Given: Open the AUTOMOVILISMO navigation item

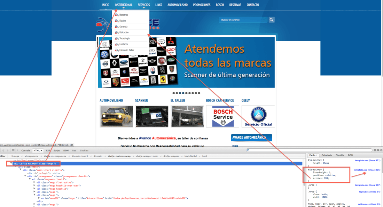Looking at the screenshot, I should click(178, 5).
